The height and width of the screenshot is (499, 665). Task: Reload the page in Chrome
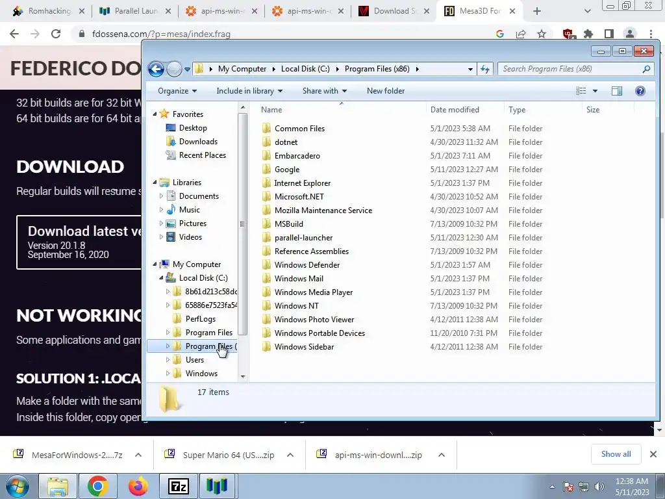(x=56, y=34)
